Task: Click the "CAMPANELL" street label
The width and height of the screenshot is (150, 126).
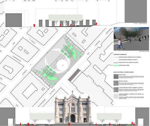Action: click(109, 31)
